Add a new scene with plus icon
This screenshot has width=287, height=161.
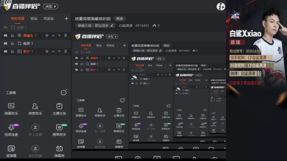tap(66, 19)
